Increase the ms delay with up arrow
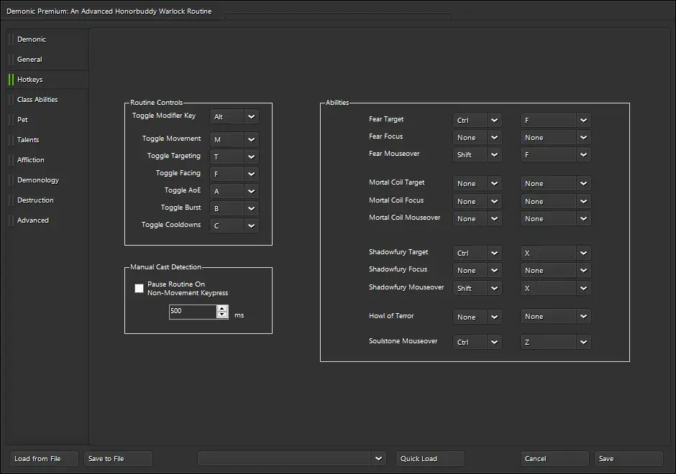Viewport: 676px width, 474px height. (222, 308)
